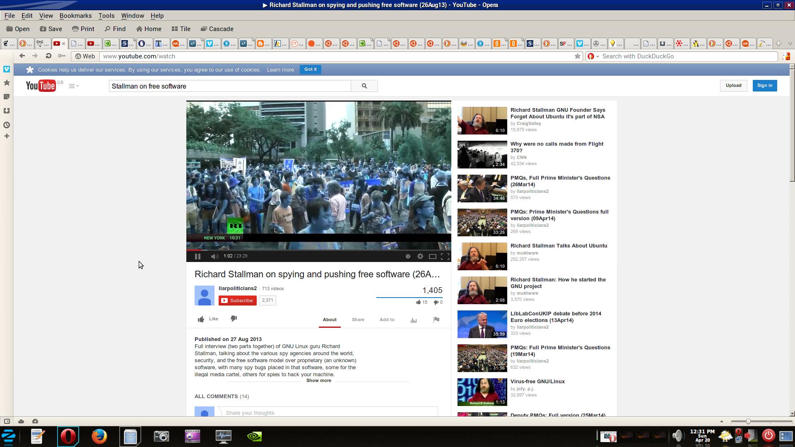Screen dimensions: 795x447
Task: Expand YouTube guide menu dropdown
Action: tap(74, 86)
